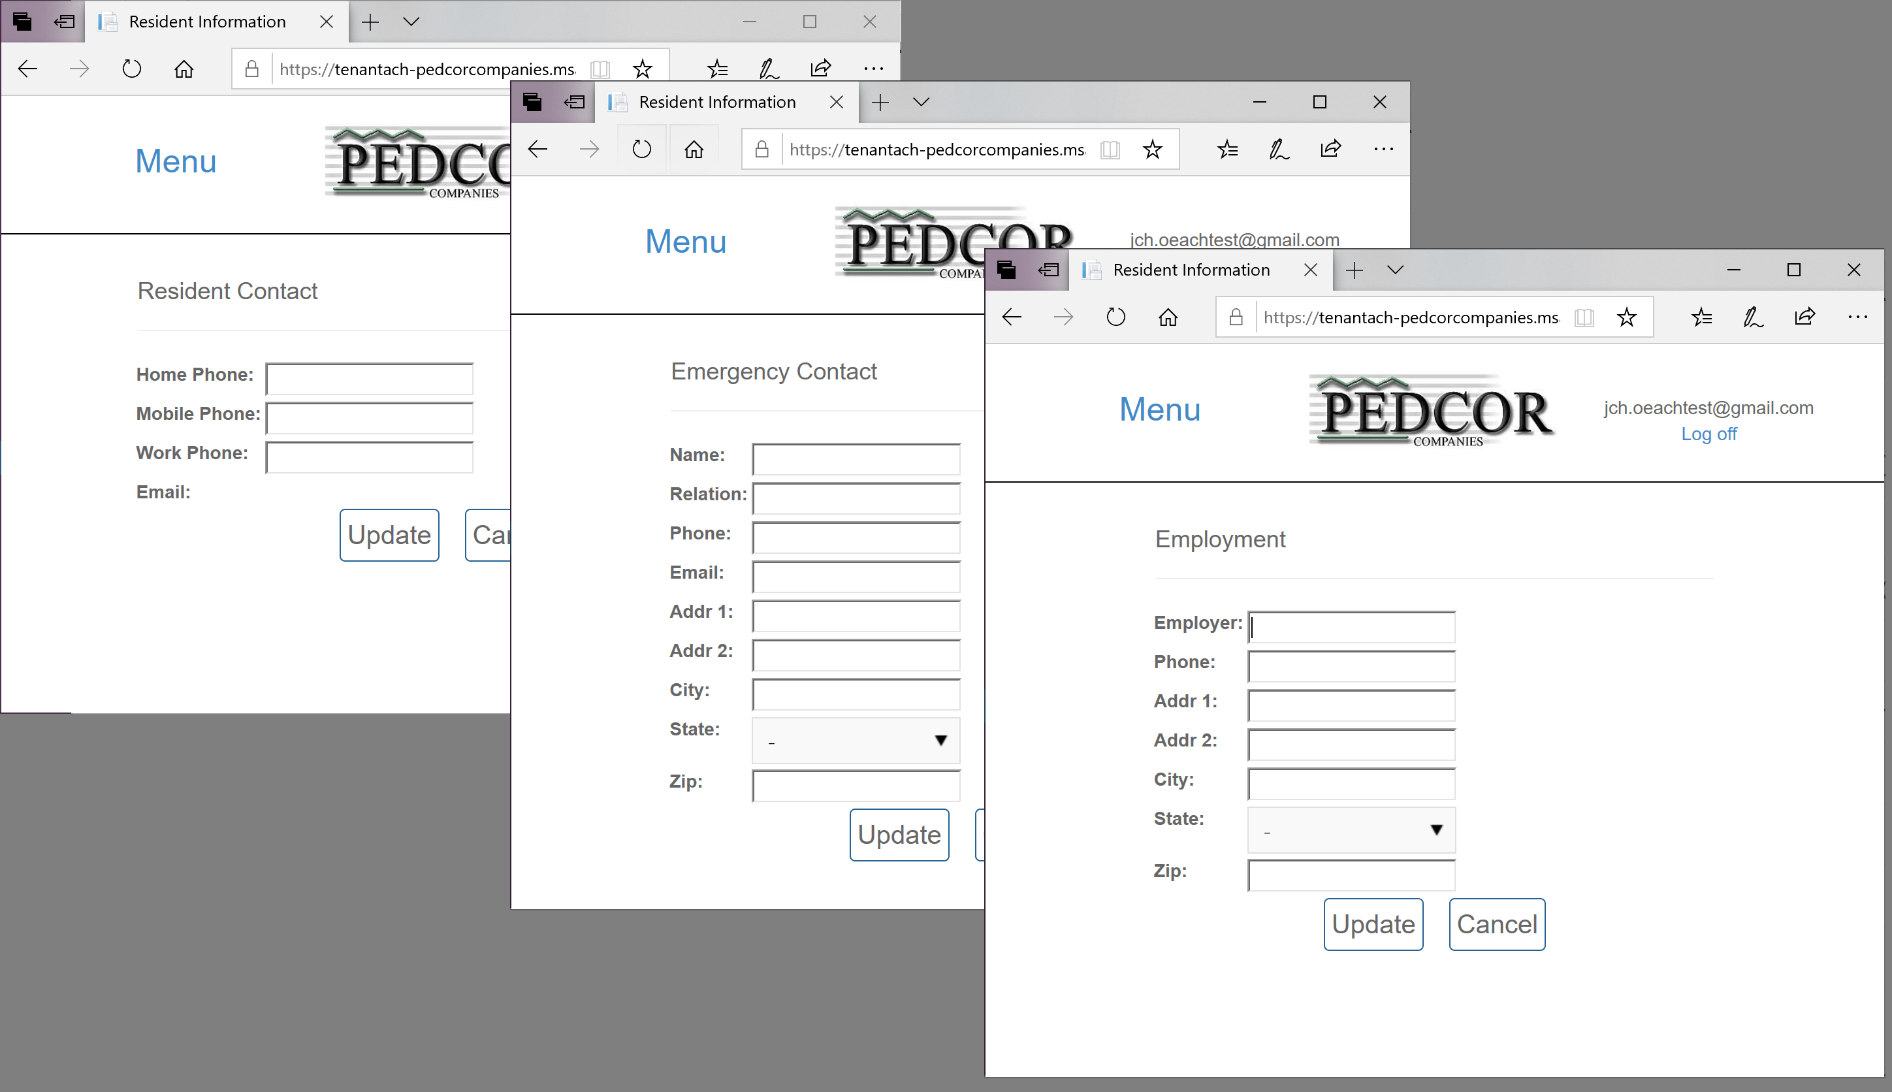Open reading view icon in Employment window

(x=1584, y=317)
